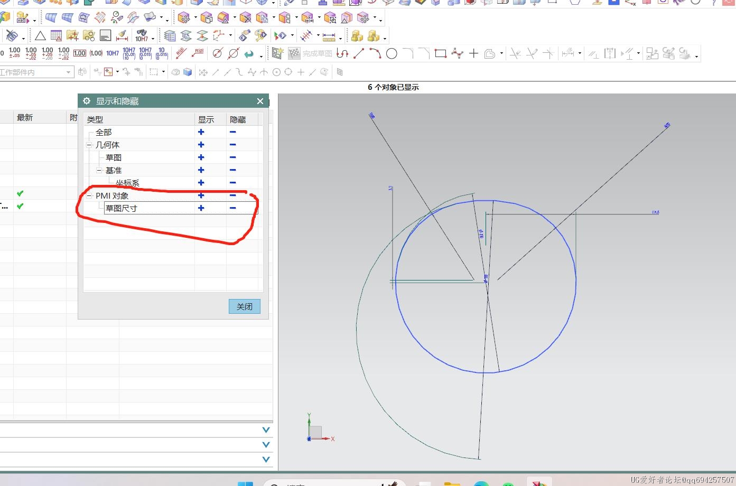The image size is (736, 486).
Task: Select the Offset Curve tool
Action: point(490,53)
